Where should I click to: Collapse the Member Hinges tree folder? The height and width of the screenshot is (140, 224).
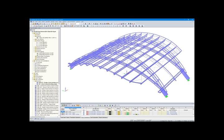coord(34,41)
